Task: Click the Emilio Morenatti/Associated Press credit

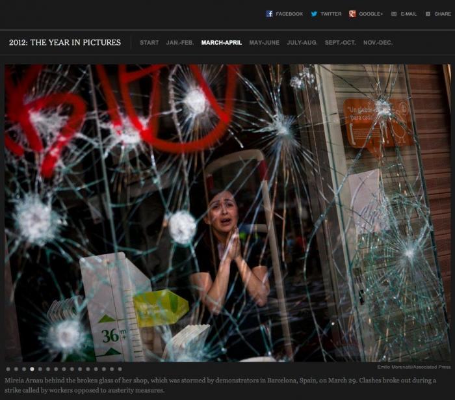Action: pyautogui.click(x=414, y=367)
